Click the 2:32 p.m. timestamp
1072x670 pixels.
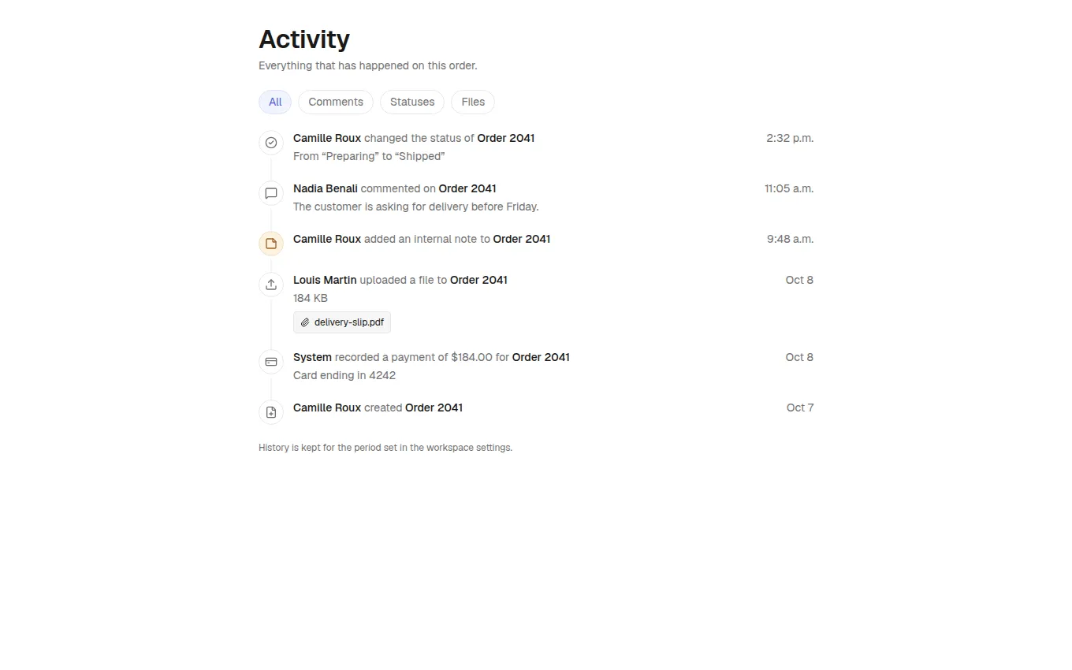tap(790, 138)
